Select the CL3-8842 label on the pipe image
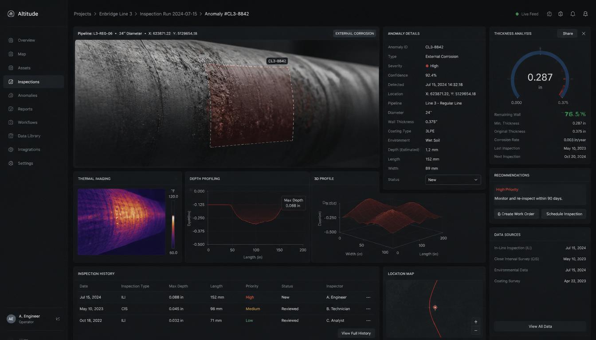This screenshot has height=340, width=596. (277, 61)
